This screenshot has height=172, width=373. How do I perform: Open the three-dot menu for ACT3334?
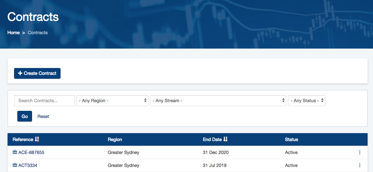(360, 165)
